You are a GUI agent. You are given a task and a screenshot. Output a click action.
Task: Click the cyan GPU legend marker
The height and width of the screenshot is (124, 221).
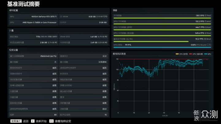(206, 54)
